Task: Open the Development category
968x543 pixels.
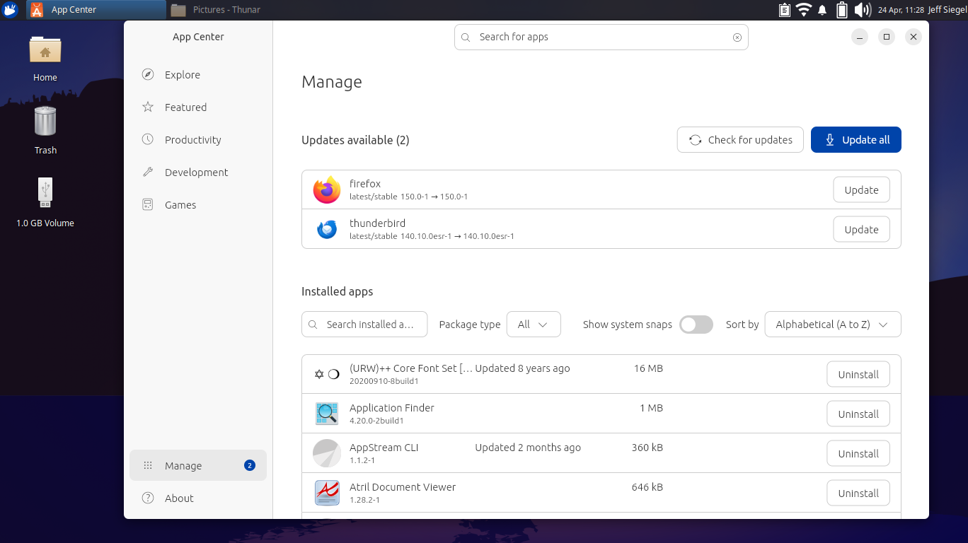Action: (x=198, y=173)
